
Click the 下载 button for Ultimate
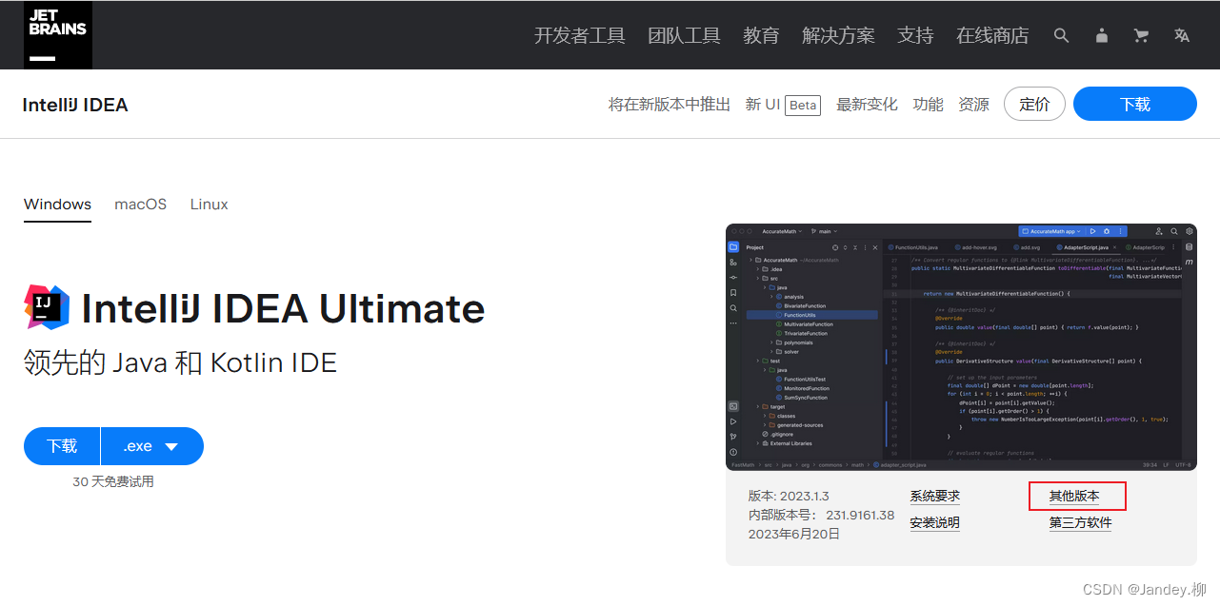point(62,446)
